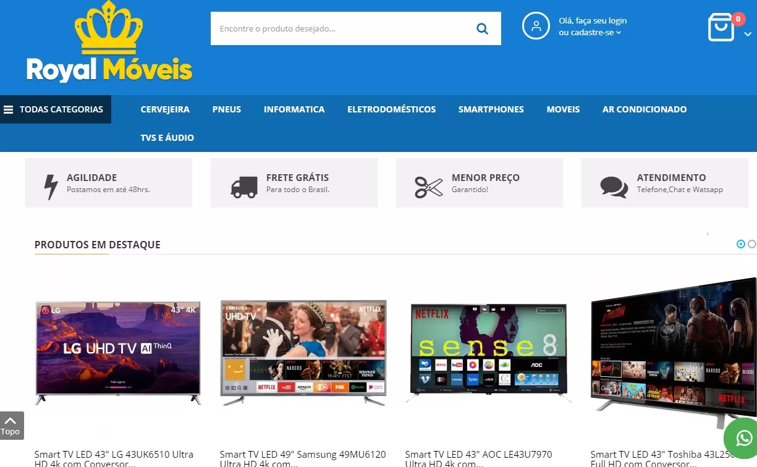Open the shopping bag cart icon
This screenshot has height=467, width=757.
pos(721,28)
